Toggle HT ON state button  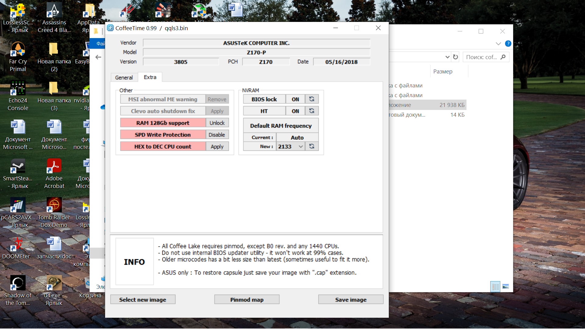(x=295, y=111)
